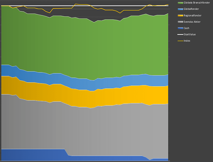The width and height of the screenshot is (213, 162).
Task: Click the dark blue Cash legend swatch
Action: [180, 28]
